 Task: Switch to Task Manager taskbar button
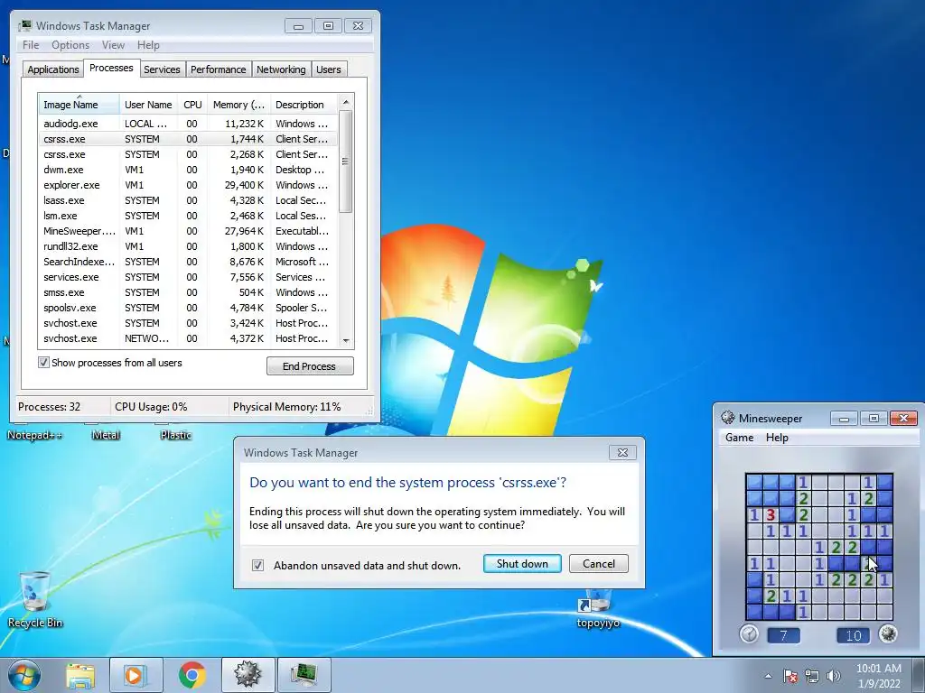304,675
